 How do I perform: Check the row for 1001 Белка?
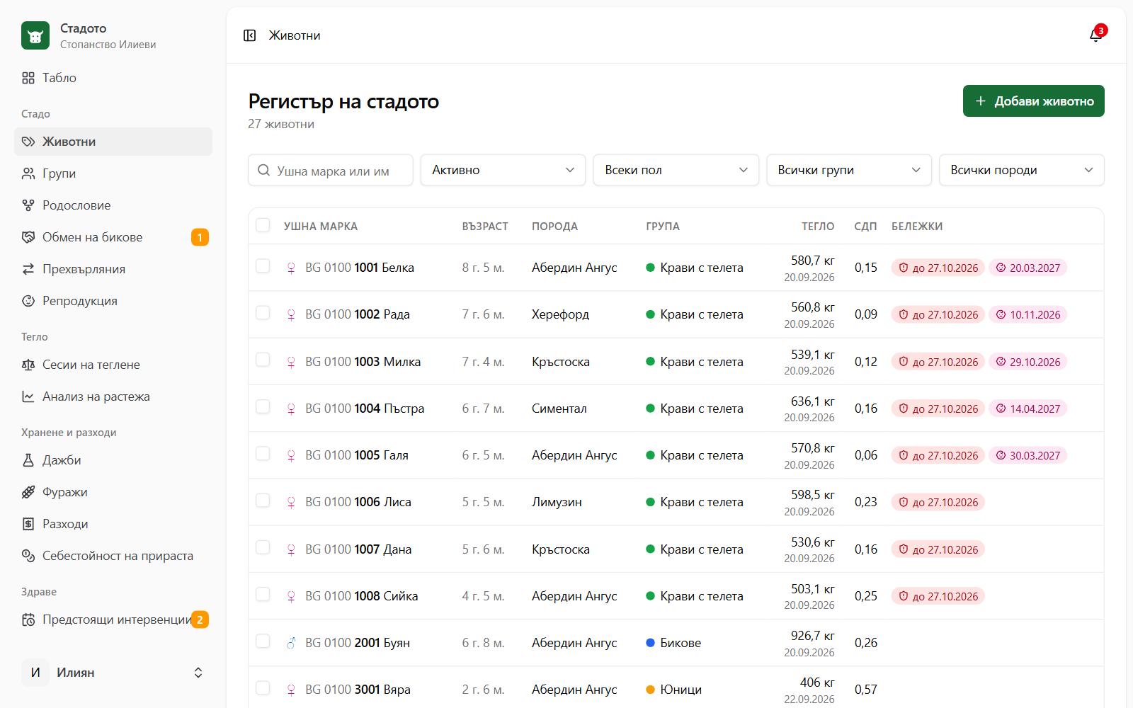pyautogui.click(x=263, y=266)
